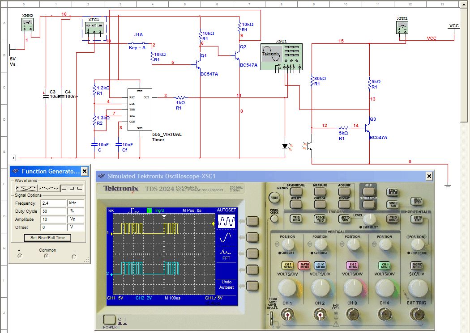The image size is (470, 333).
Task: Click the Set Rise/Fall Time button
Action: (47, 238)
